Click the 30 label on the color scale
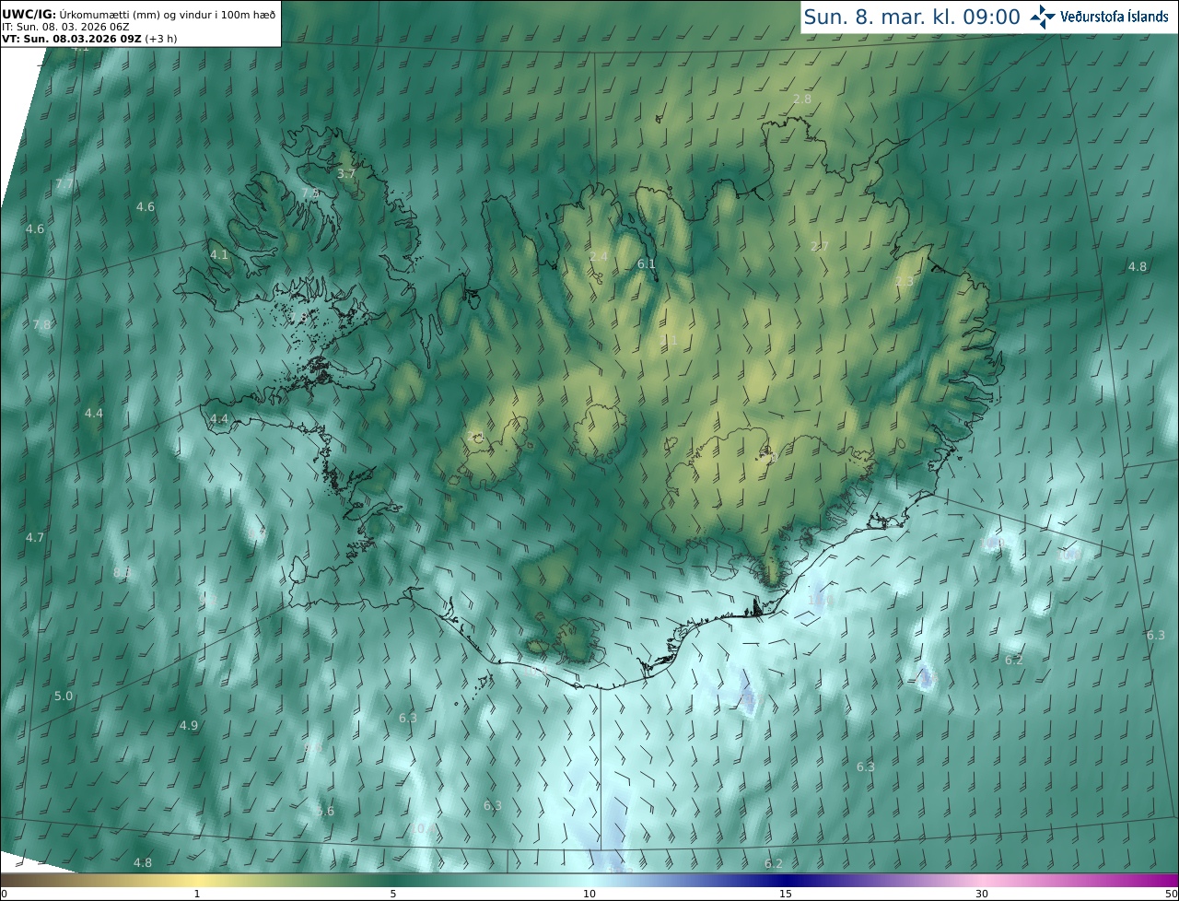Viewport: 1179px width, 901px height. pyautogui.click(x=982, y=894)
